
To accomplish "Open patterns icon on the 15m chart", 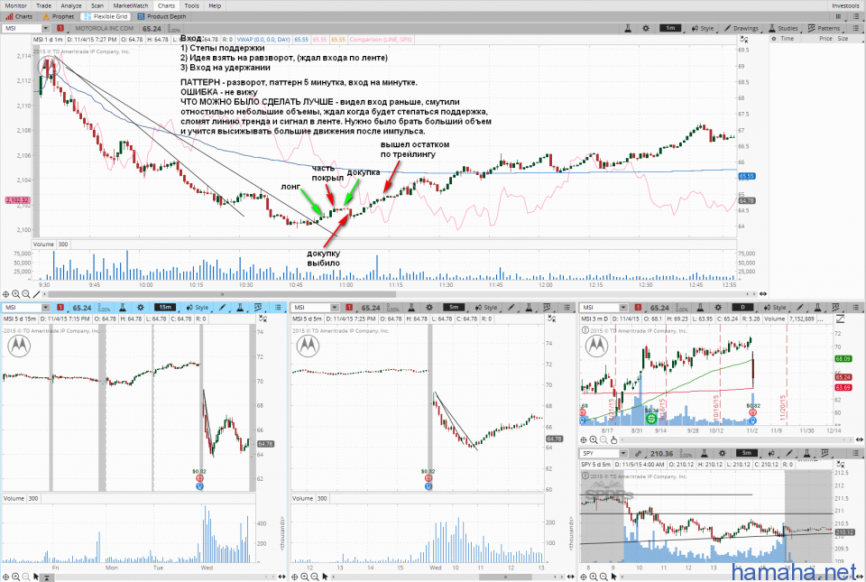I will coord(258,308).
